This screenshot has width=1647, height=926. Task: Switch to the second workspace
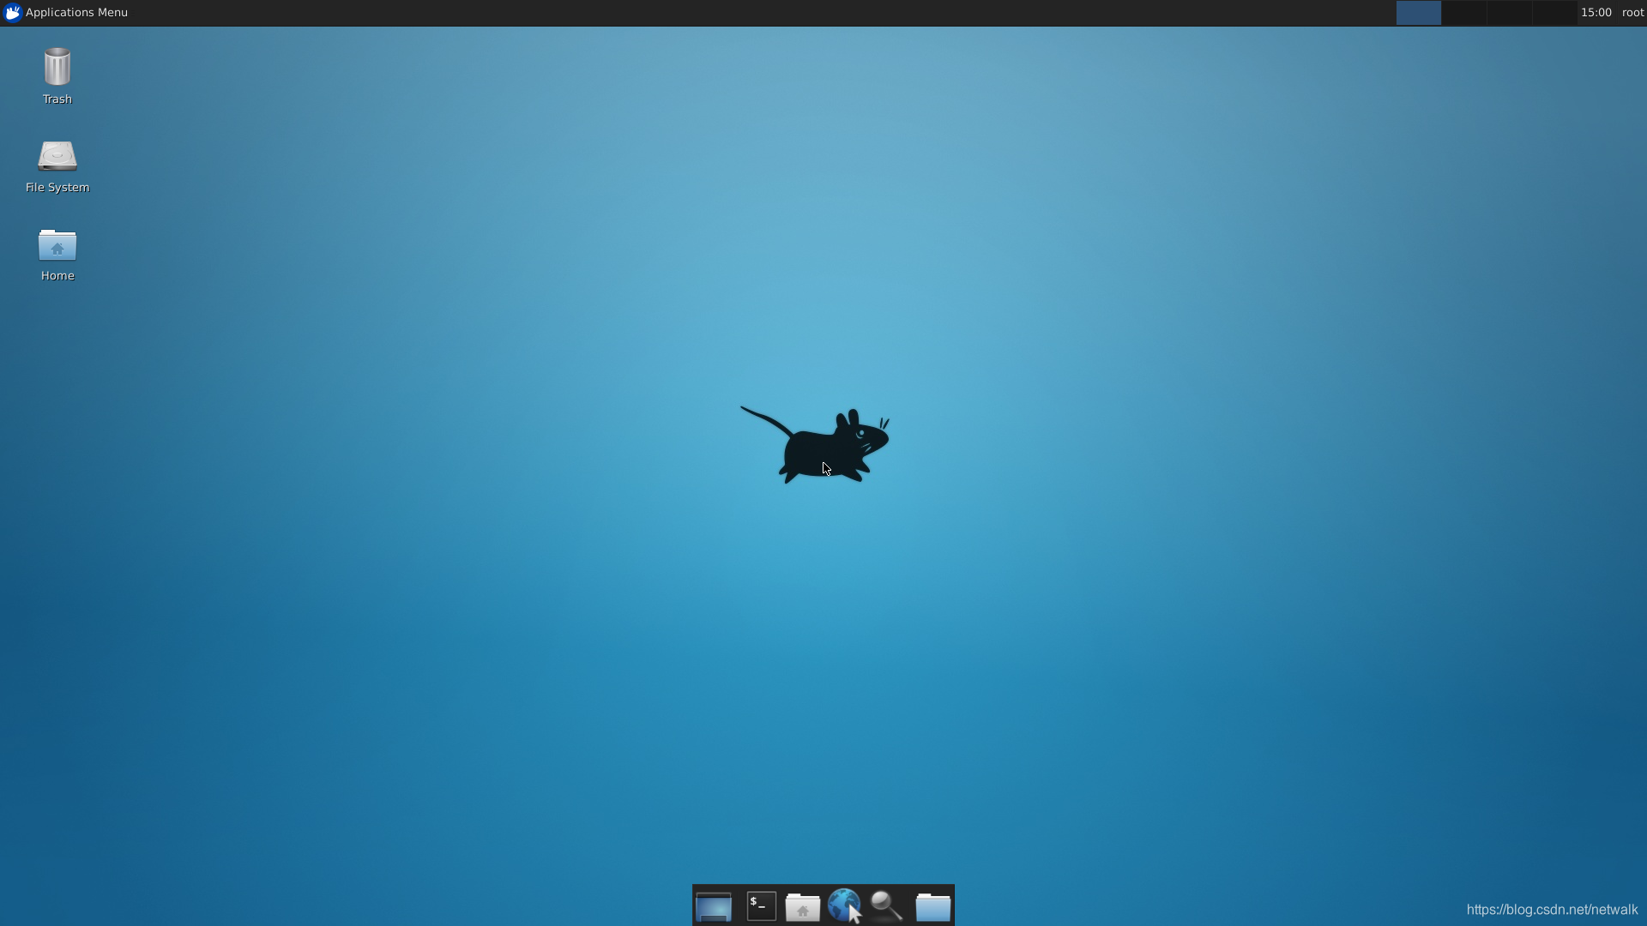tap(1463, 12)
